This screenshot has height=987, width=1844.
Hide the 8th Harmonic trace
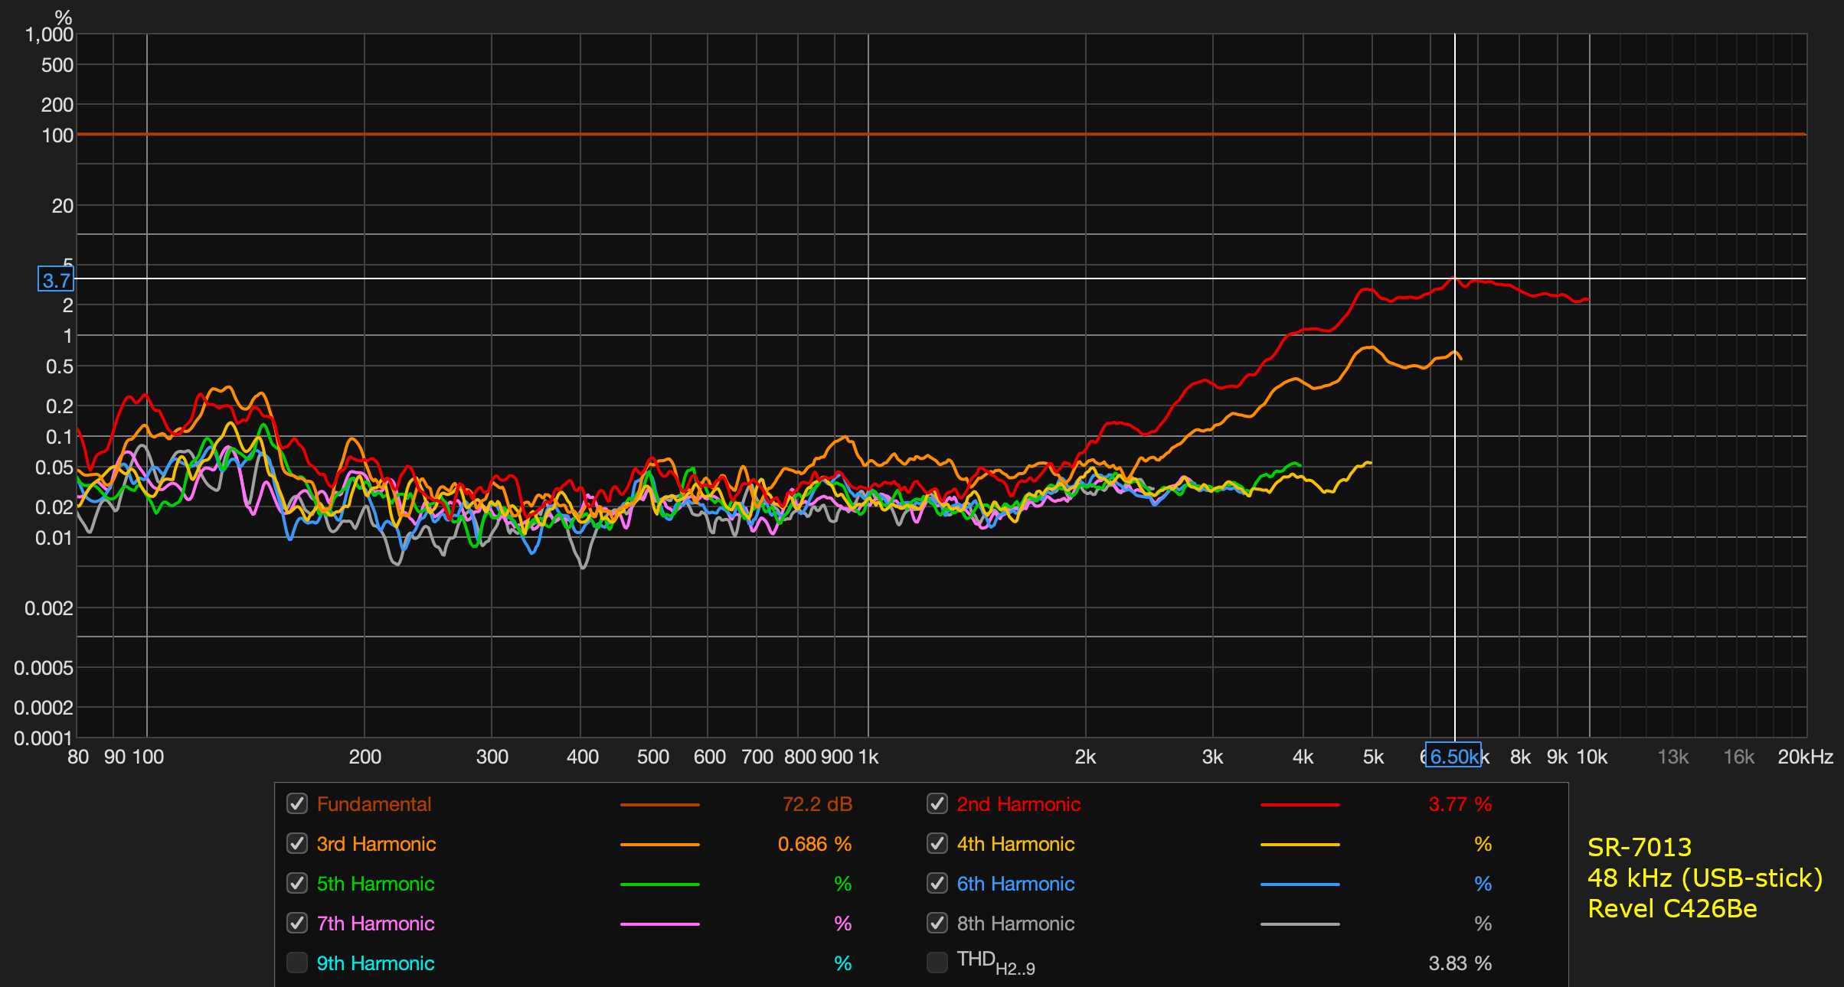click(937, 923)
